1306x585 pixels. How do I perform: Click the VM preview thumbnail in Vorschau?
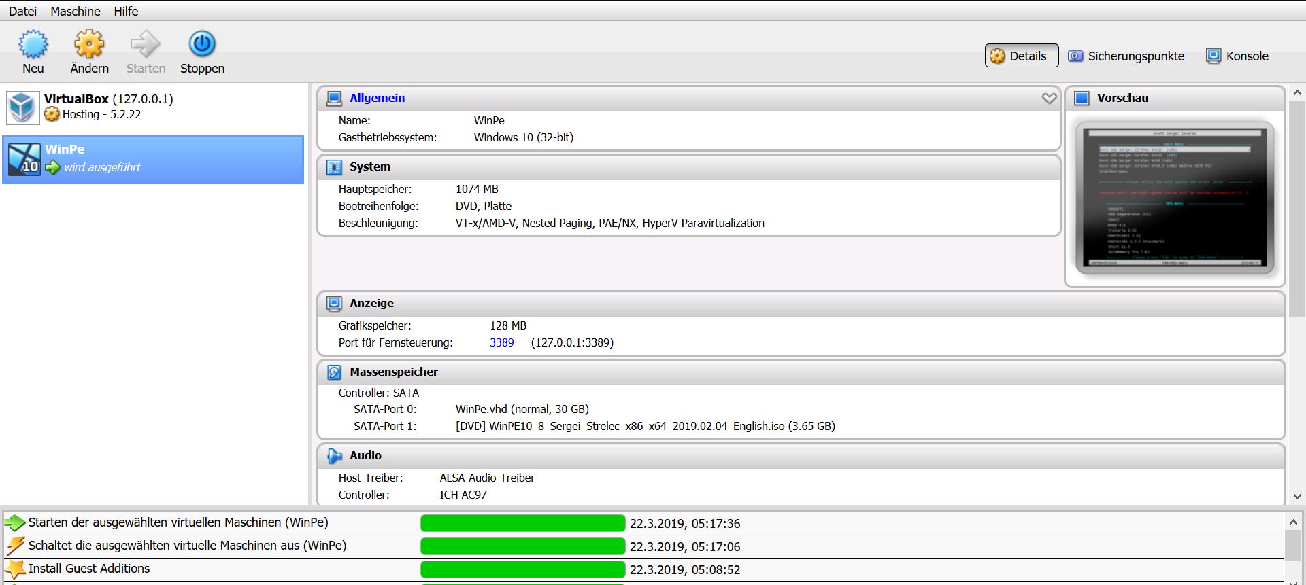pos(1175,198)
